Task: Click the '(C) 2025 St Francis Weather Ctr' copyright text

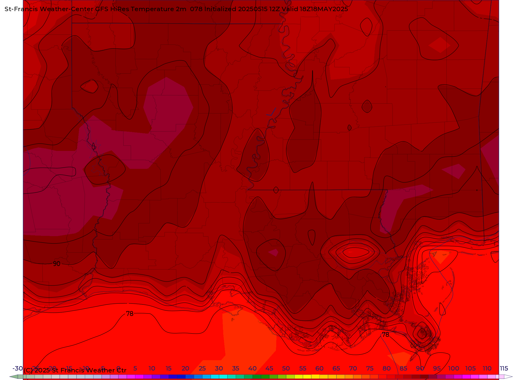Action: point(75,370)
